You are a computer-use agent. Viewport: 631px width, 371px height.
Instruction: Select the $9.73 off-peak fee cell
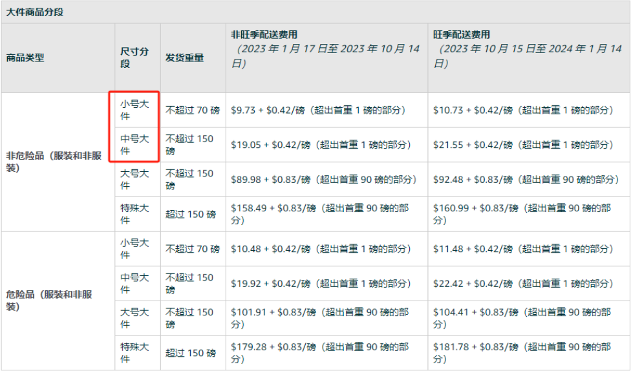click(x=318, y=111)
